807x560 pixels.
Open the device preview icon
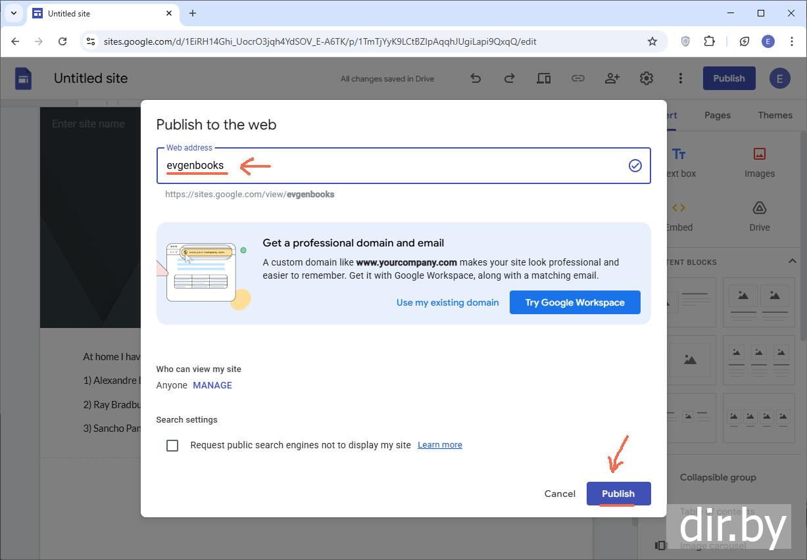[x=543, y=78]
